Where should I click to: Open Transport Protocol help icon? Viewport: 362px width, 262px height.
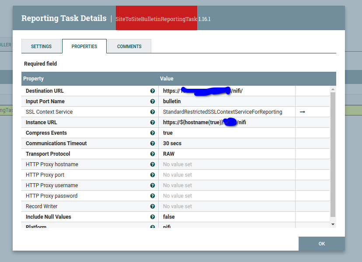(152, 154)
